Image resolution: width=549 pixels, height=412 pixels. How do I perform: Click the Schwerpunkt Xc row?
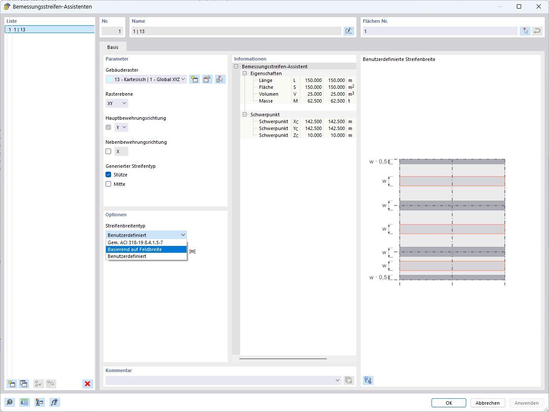(298, 121)
